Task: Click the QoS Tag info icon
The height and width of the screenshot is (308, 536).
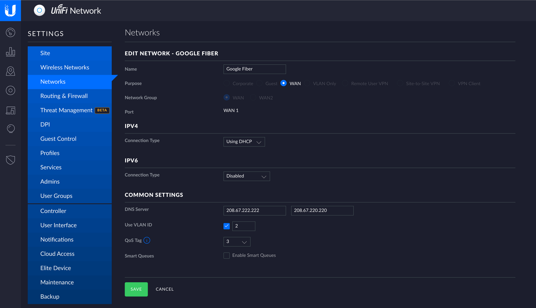Action: pyautogui.click(x=147, y=240)
